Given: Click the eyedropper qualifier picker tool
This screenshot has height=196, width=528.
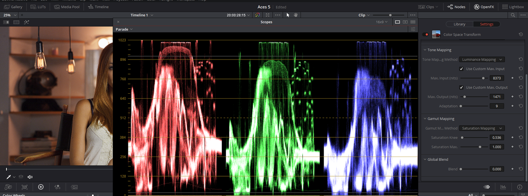Looking at the screenshot, I should point(8,177).
